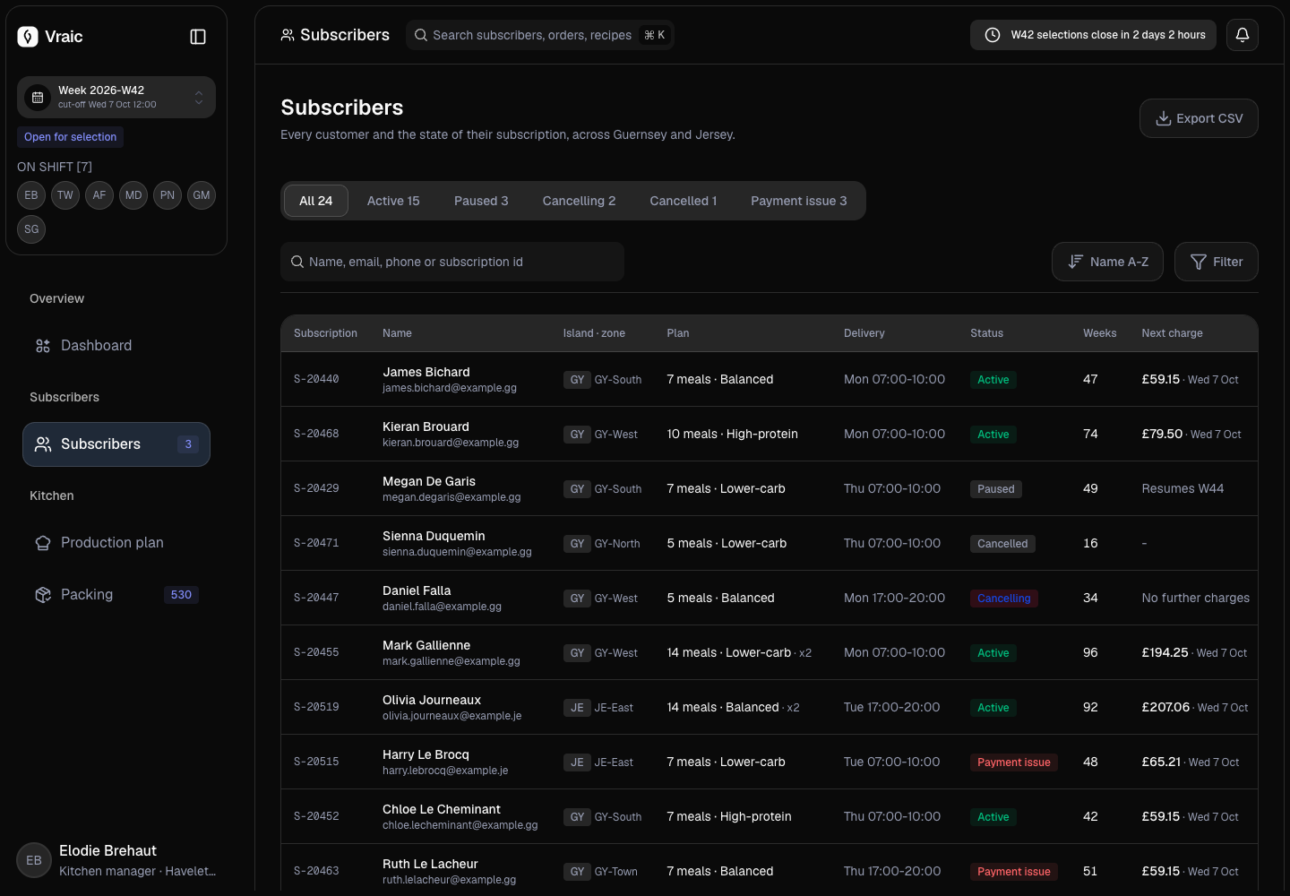Click the Cancelling status for Daniel Falla
Screen dimensions: 1290x896
coord(1004,599)
